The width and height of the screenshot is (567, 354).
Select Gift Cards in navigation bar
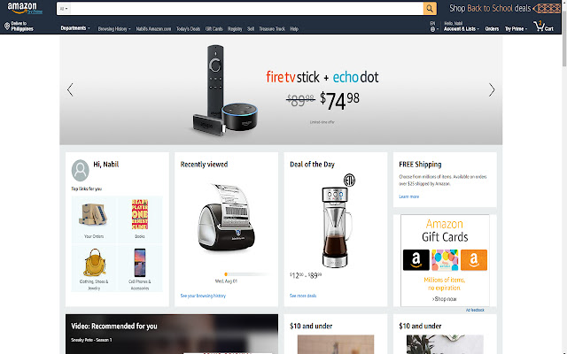[214, 29]
